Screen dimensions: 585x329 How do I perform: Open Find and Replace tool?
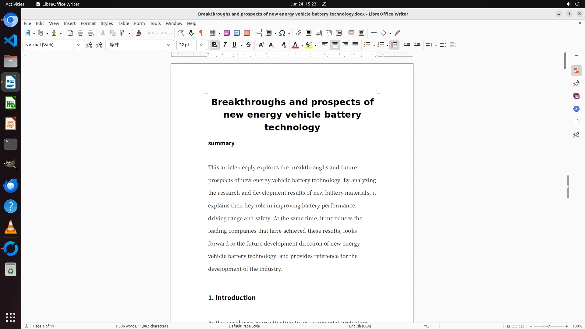(181, 33)
